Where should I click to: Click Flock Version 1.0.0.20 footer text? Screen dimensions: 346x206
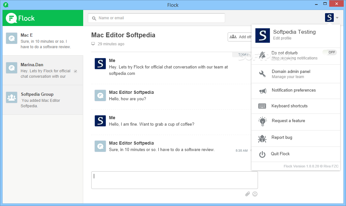311,166
